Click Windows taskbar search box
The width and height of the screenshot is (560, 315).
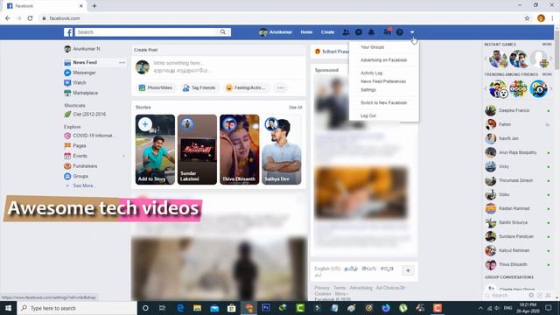[x=77, y=308]
